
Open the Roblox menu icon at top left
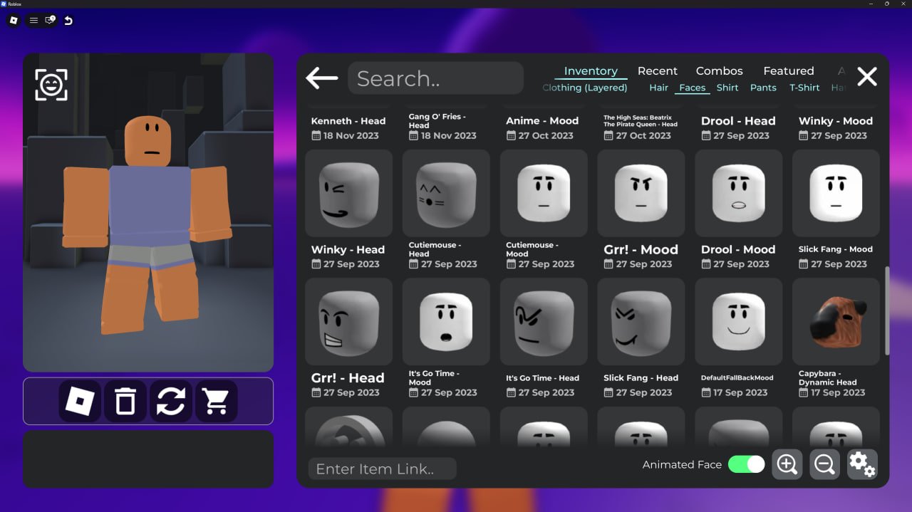pos(14,21)
